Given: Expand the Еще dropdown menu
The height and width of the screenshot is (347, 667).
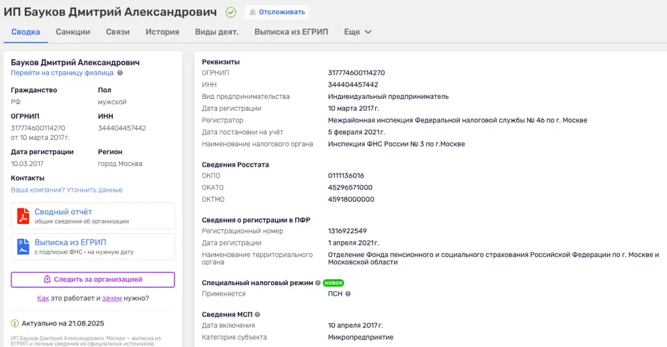Looking at the screenshot, I should (358, 32).
